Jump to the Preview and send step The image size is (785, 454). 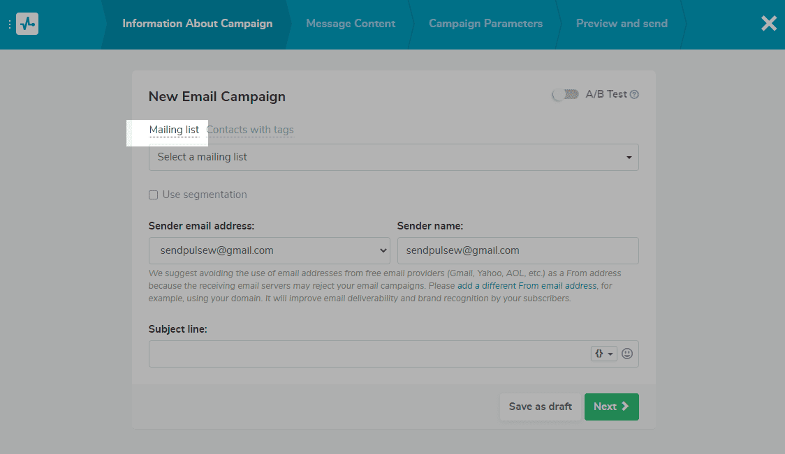[x=622, y=24]
